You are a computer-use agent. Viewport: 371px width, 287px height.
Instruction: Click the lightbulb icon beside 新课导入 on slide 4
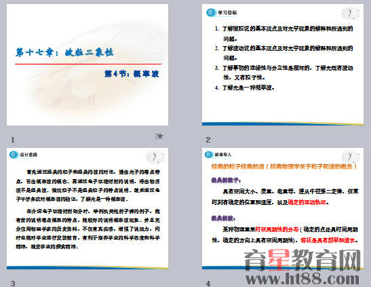coord(209,155)
